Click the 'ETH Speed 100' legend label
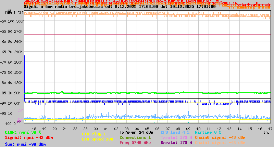The height and width of the screenshot is (147, 274). [x=98, y=139]
